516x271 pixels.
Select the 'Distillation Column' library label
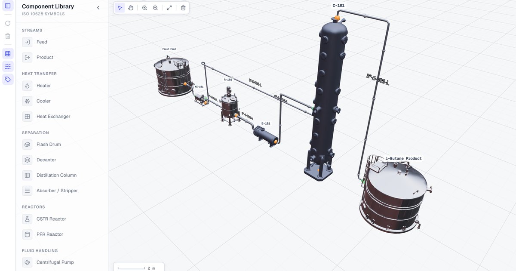click(x=56, y=176)
